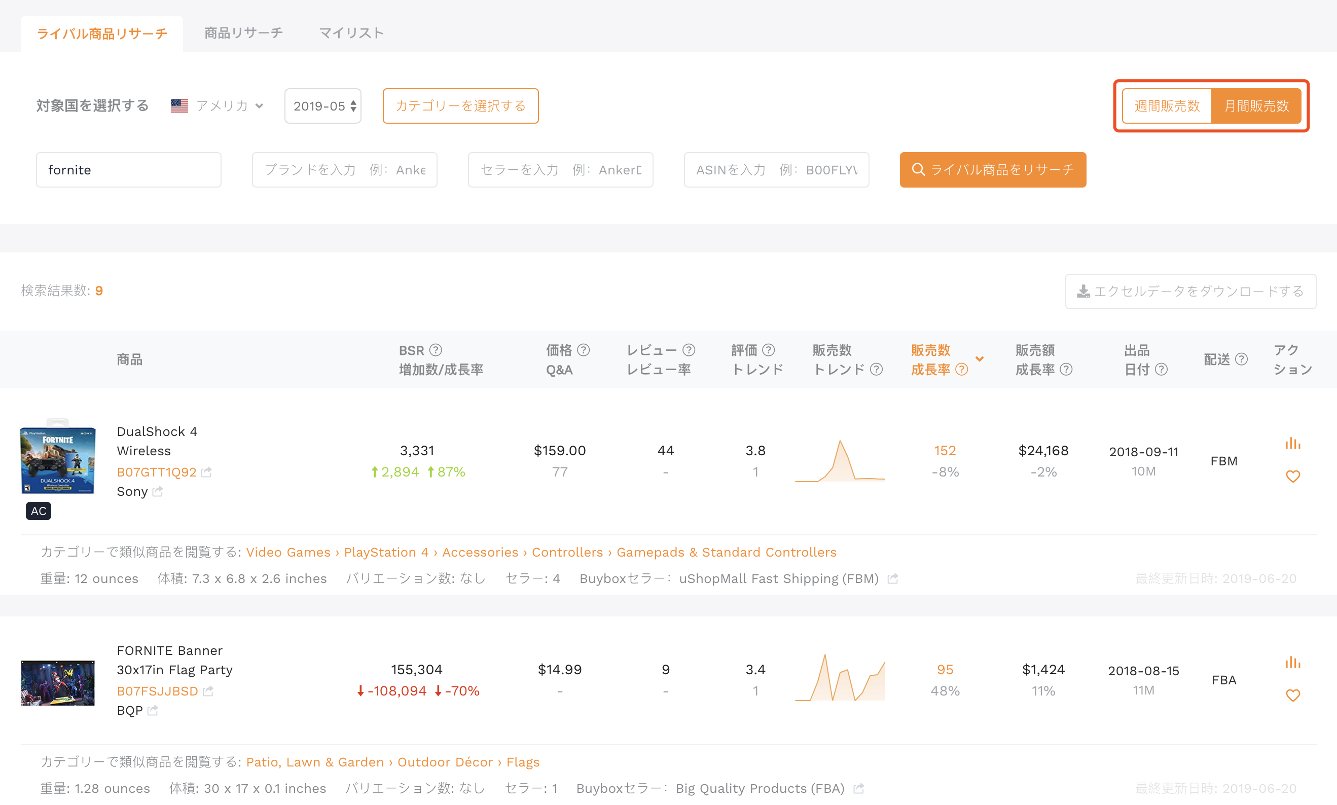Click the 価格 help question mark icon

click(583, 350)
